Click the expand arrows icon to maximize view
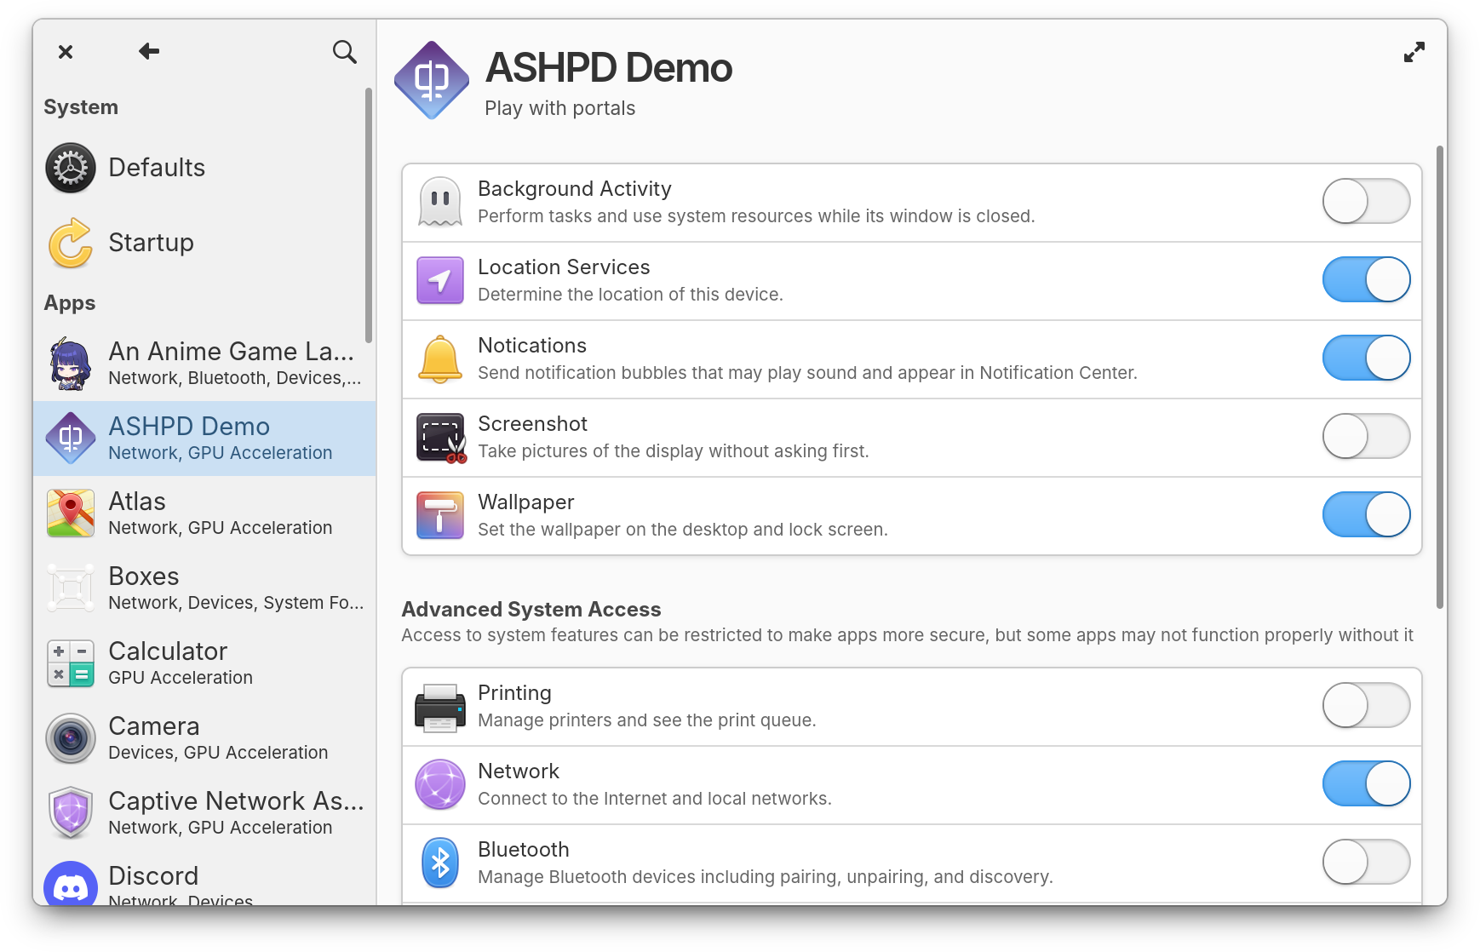This screenshot has height=952, width=1480. (x=1414, y=53)
